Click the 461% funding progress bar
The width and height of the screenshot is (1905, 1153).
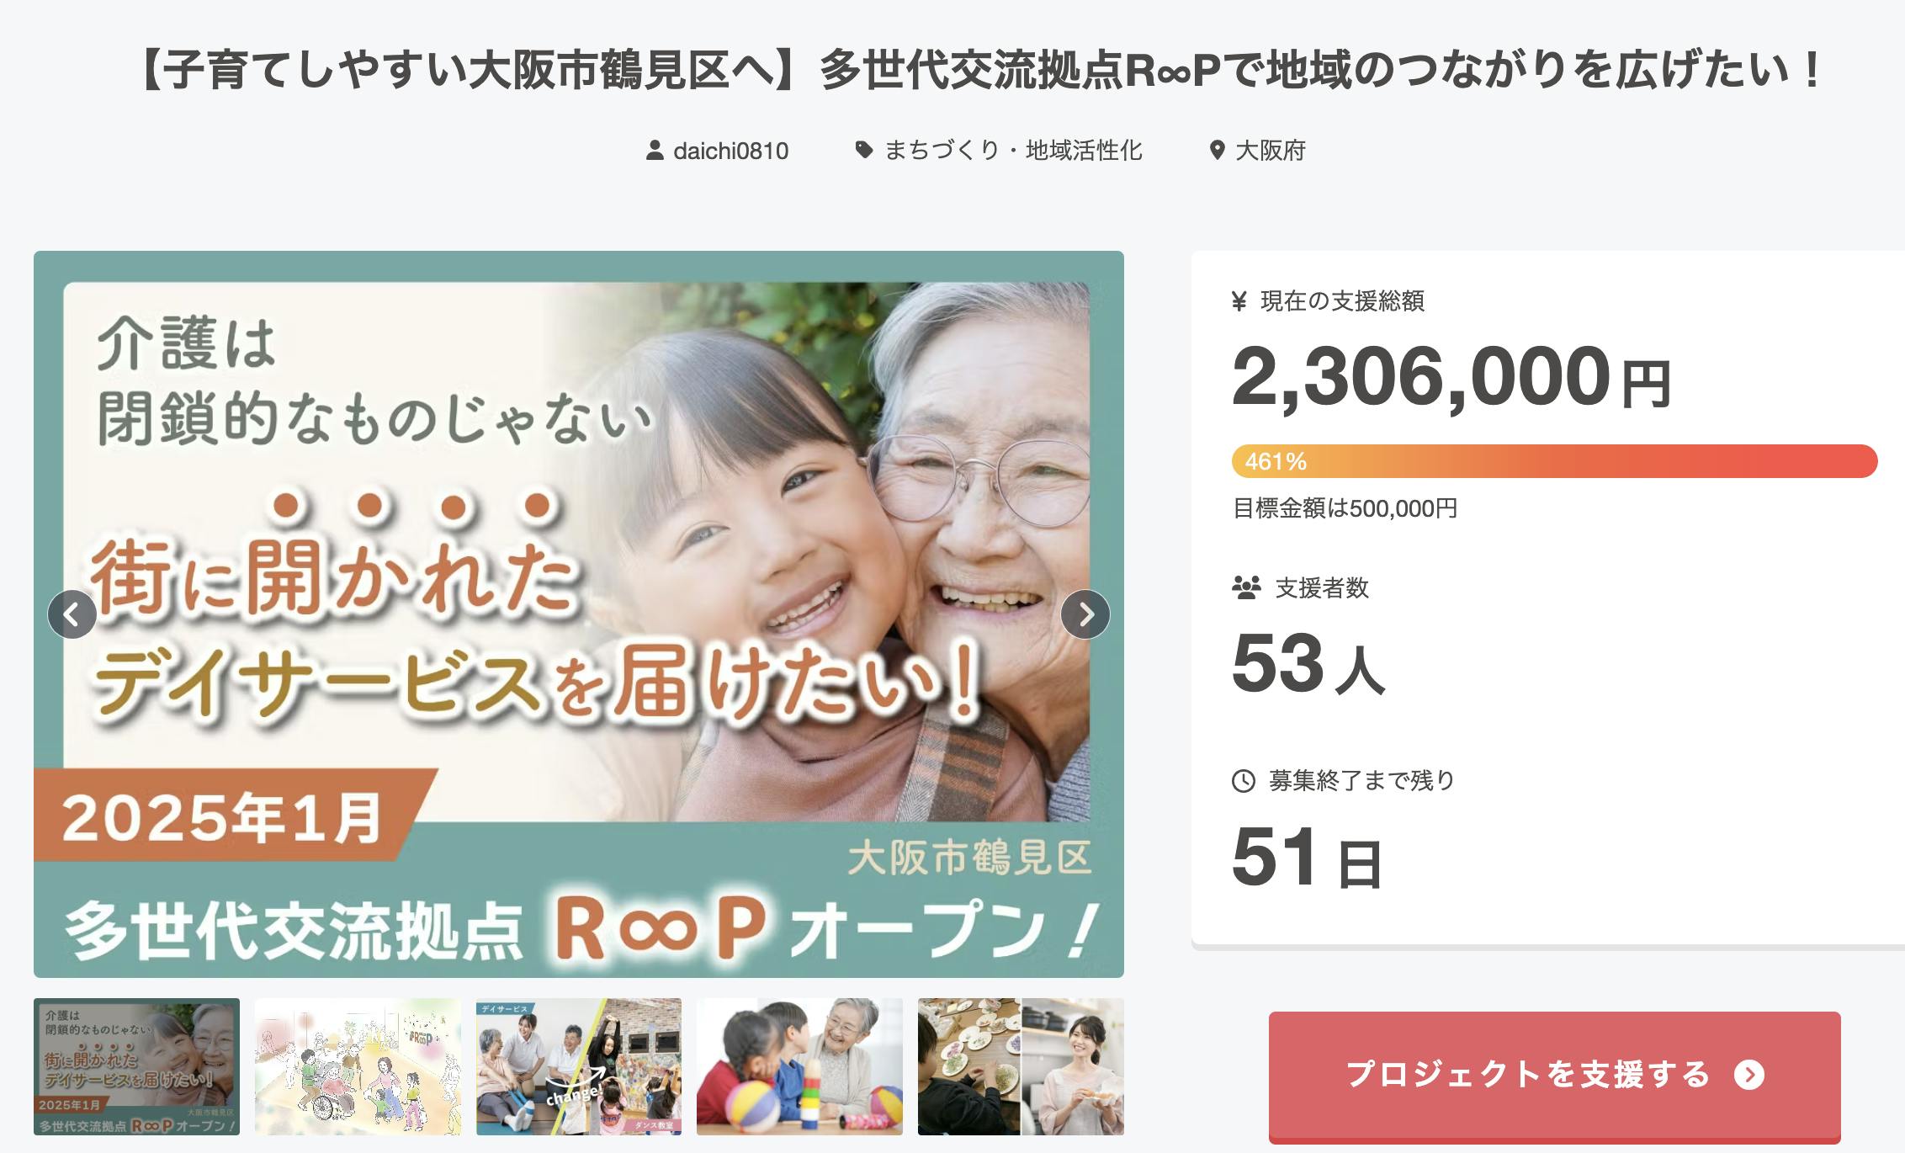pyautogui.click(x=1555, y=461)
